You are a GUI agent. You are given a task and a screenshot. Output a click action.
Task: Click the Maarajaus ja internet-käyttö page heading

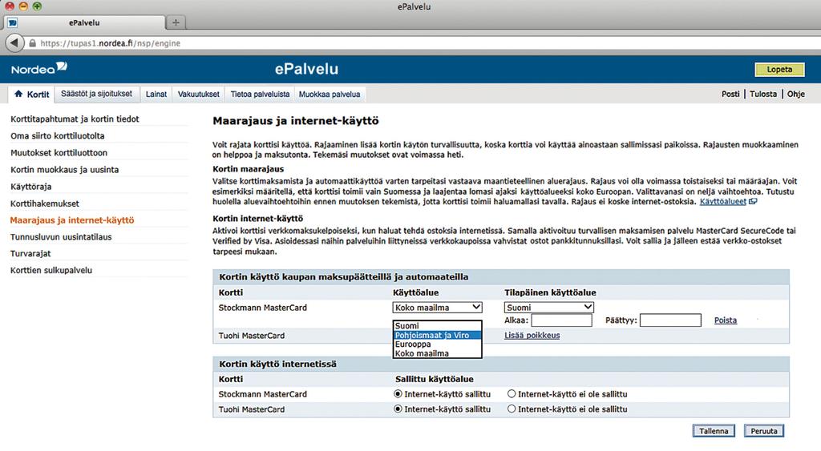point(295,121)
